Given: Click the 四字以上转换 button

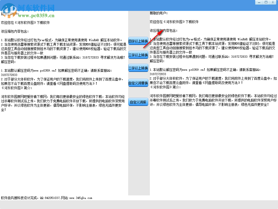Looking at the screenshot, I should pos(138,41).
